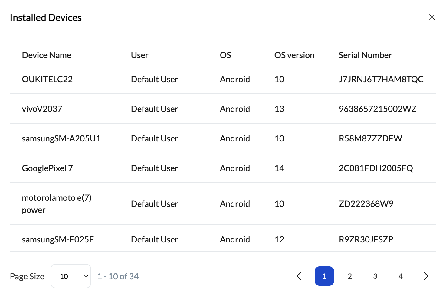Select the motorolamoto e(7) power device name

point(57,204)
